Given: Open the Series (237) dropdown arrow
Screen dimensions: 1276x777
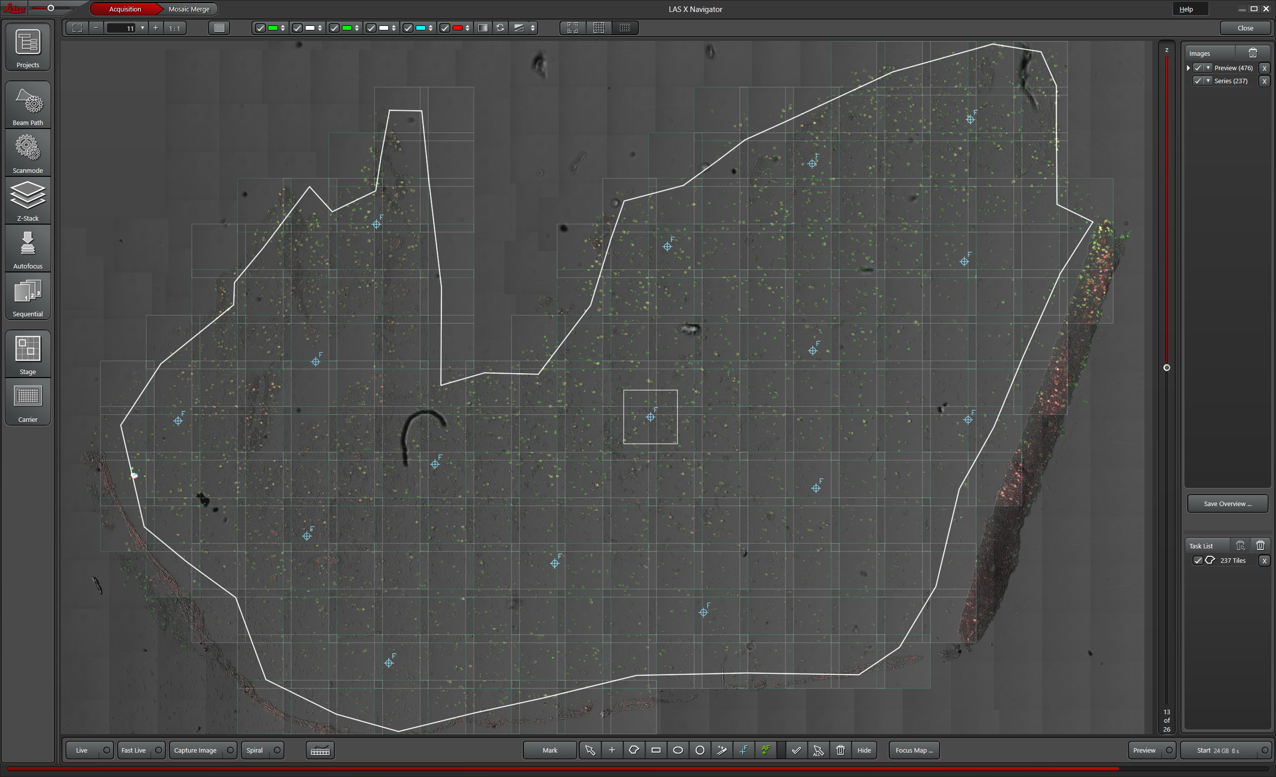Looking at the screenshot, I should (x=1208, y=81).
